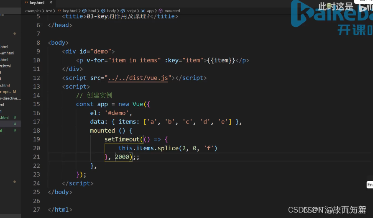This screenshot has width=373, height=218.
Task: Open the body element breadcrumb
Action: pos(111,11)
